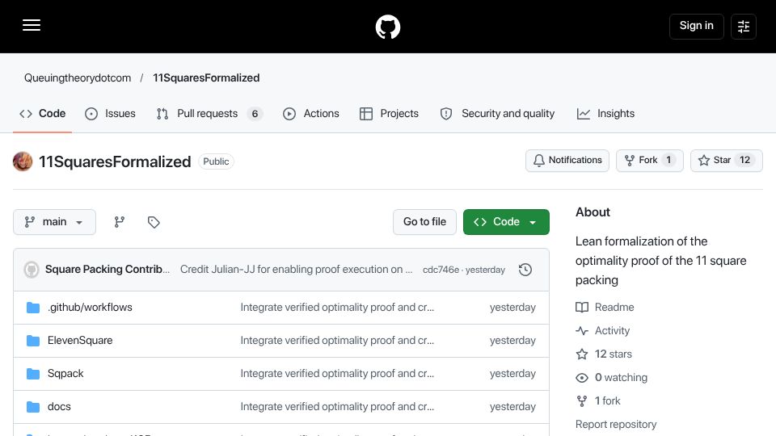Image resolution: width=776 pixels, height=436 pixels.
Task: Open the docs folder
Action: pyautogui.click(x=59, y=407)
